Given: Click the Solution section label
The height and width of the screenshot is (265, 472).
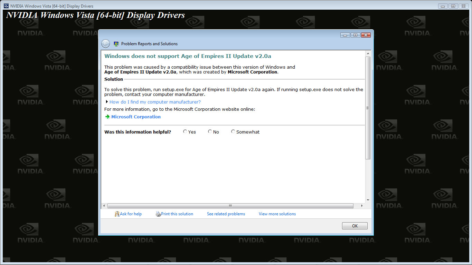Looking at the screenshot, I should point(114,79).
